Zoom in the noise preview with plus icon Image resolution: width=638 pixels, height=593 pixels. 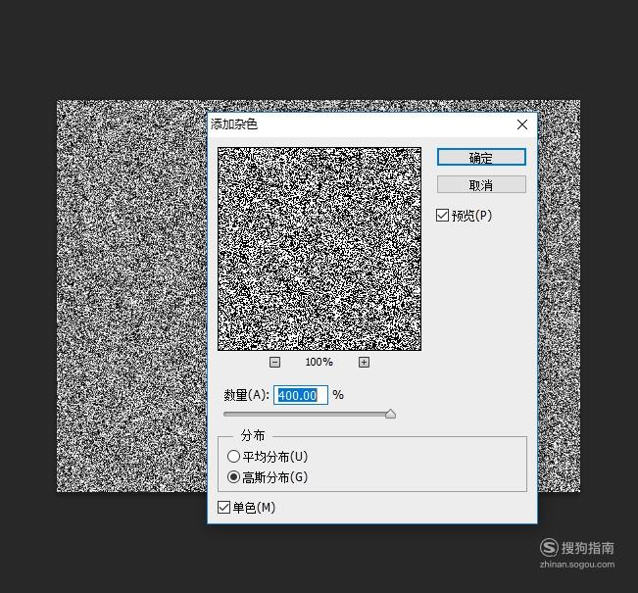(x=364, y=362)
